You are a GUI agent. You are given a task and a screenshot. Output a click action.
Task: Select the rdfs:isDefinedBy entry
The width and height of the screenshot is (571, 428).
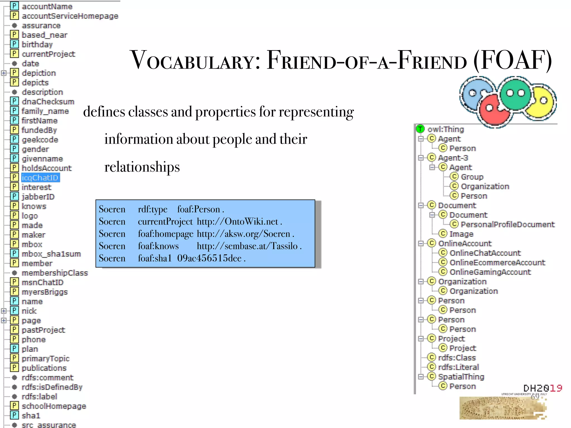tap(52, 387)
